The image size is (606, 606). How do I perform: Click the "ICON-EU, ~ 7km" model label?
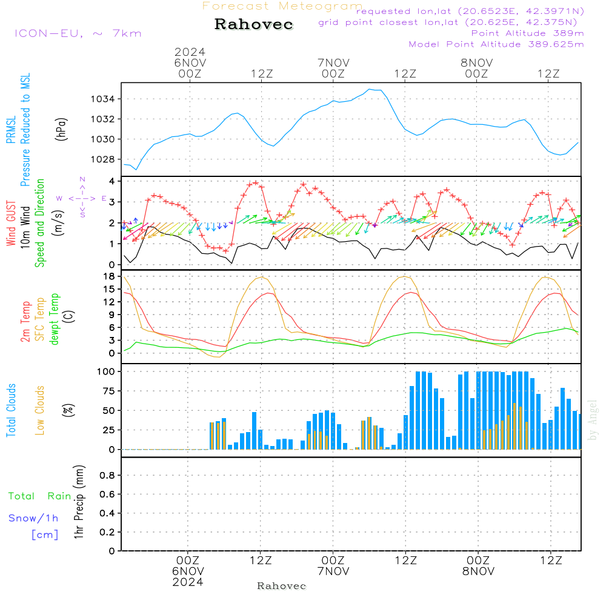click(x=78, y=33)
